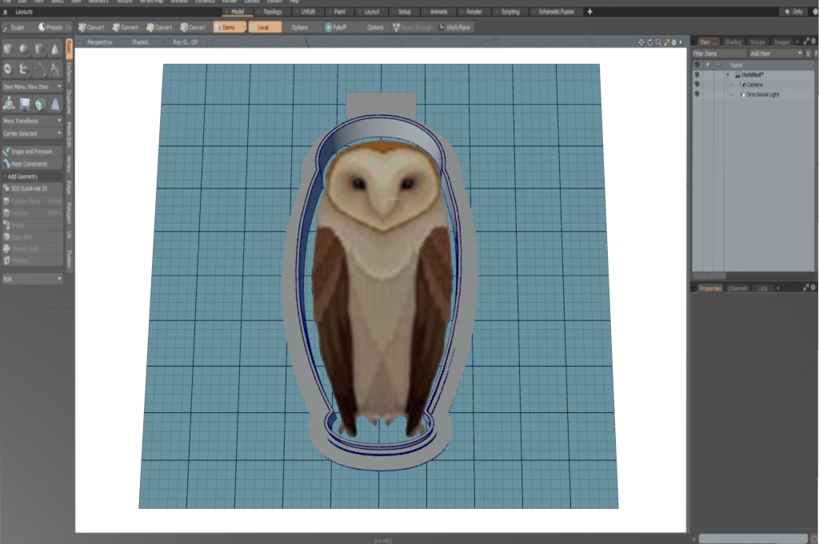Open the viewport settings gear
This screenshot has width=819, height=544.
coord(673,42)
